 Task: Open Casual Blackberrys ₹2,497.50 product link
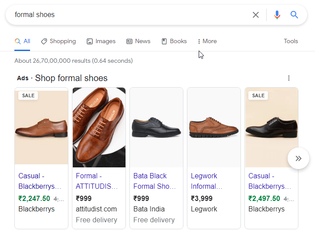coord(270,181)
